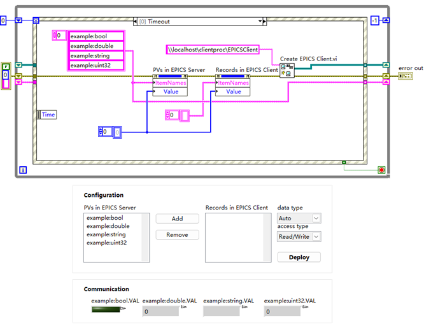Select the False boolean constant in cluster
Image resolution: width=424 pixels, height=328 pixels.
click(6, 66)
